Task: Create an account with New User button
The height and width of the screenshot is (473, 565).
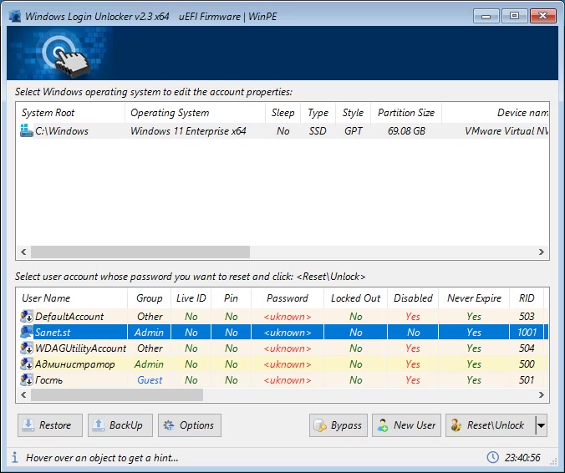Action: pyautogui.click(x=406, y=425)
